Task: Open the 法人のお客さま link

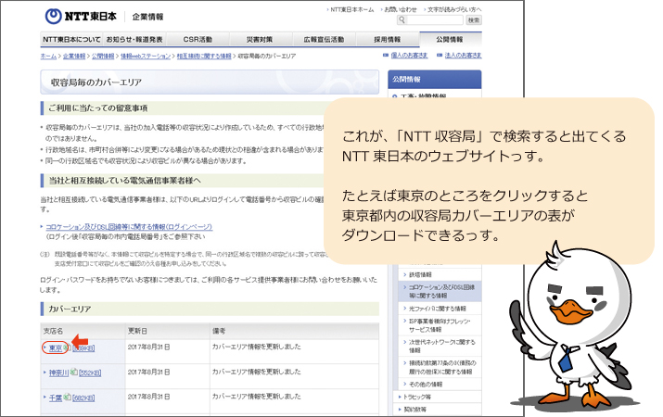Action: pyautogui.click(x=463, y=56)
